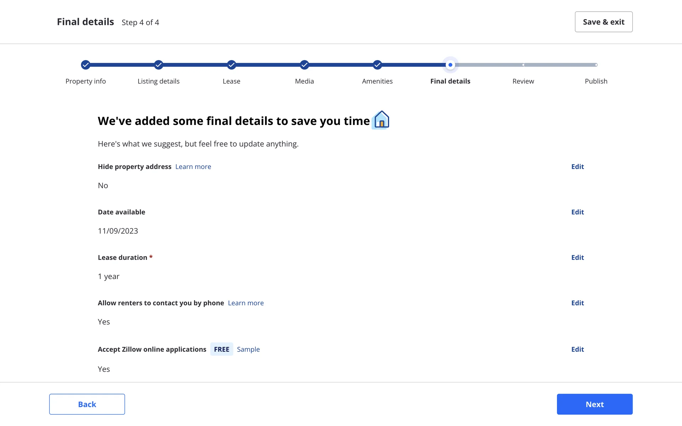Click the Property info checkmark step icon
Viewport: 682px width, 426px height.
point(86,65)
